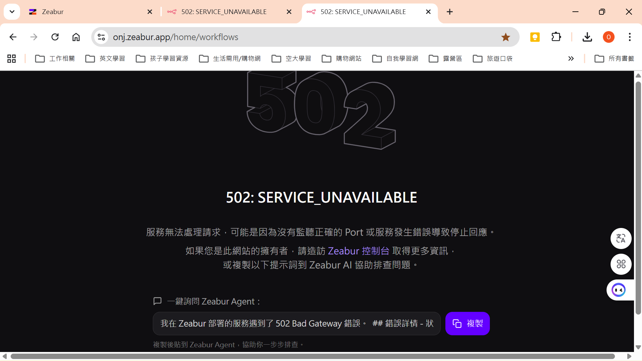Open the extensions puzzle icon

[556, 37]
